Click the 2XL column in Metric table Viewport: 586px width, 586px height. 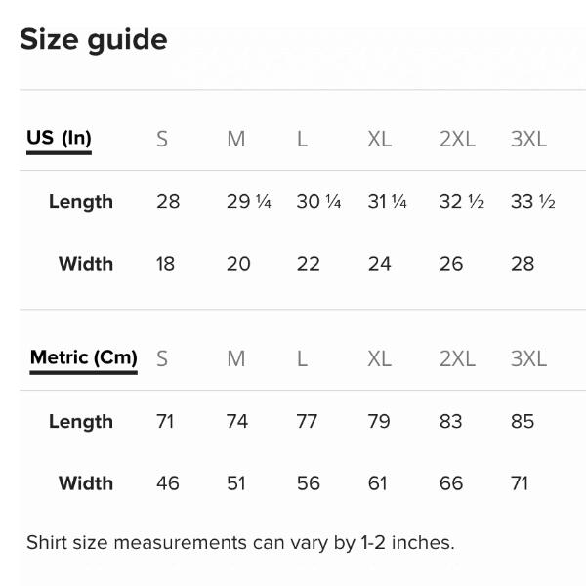pos(457,358)
